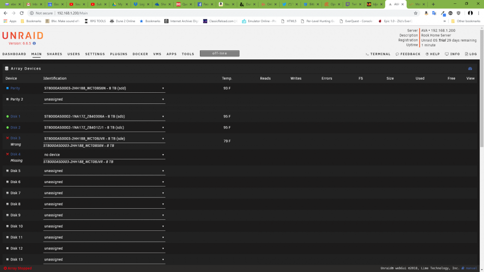Open the Disk 13 unassigned dropdown
Viewport: 484px width, 272px height.
(104, 259)
